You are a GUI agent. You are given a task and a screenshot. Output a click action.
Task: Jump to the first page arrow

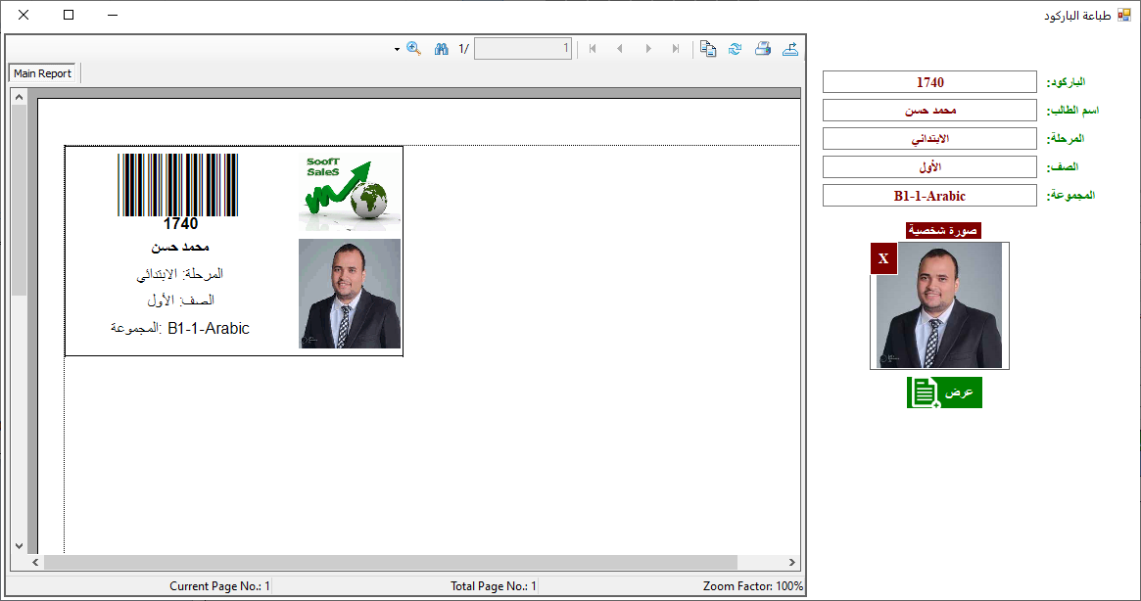point(593,49)
